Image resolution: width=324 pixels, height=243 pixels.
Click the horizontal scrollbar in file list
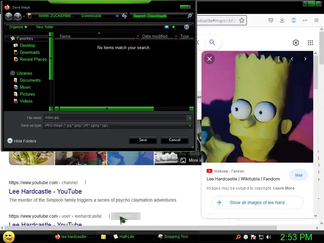click(107, 109)
